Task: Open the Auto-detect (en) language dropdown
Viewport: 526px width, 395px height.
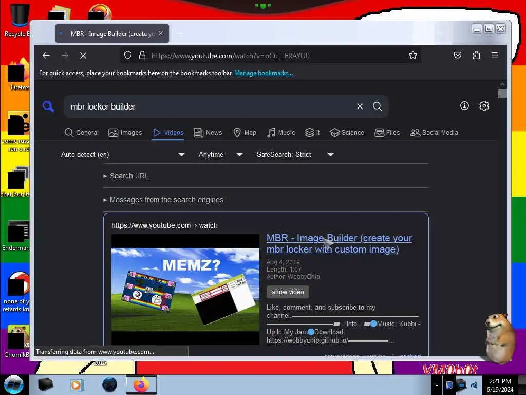Action: click(x=123, y=154)
